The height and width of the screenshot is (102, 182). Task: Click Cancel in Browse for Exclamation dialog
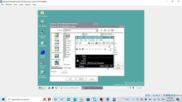click(118, 68)
